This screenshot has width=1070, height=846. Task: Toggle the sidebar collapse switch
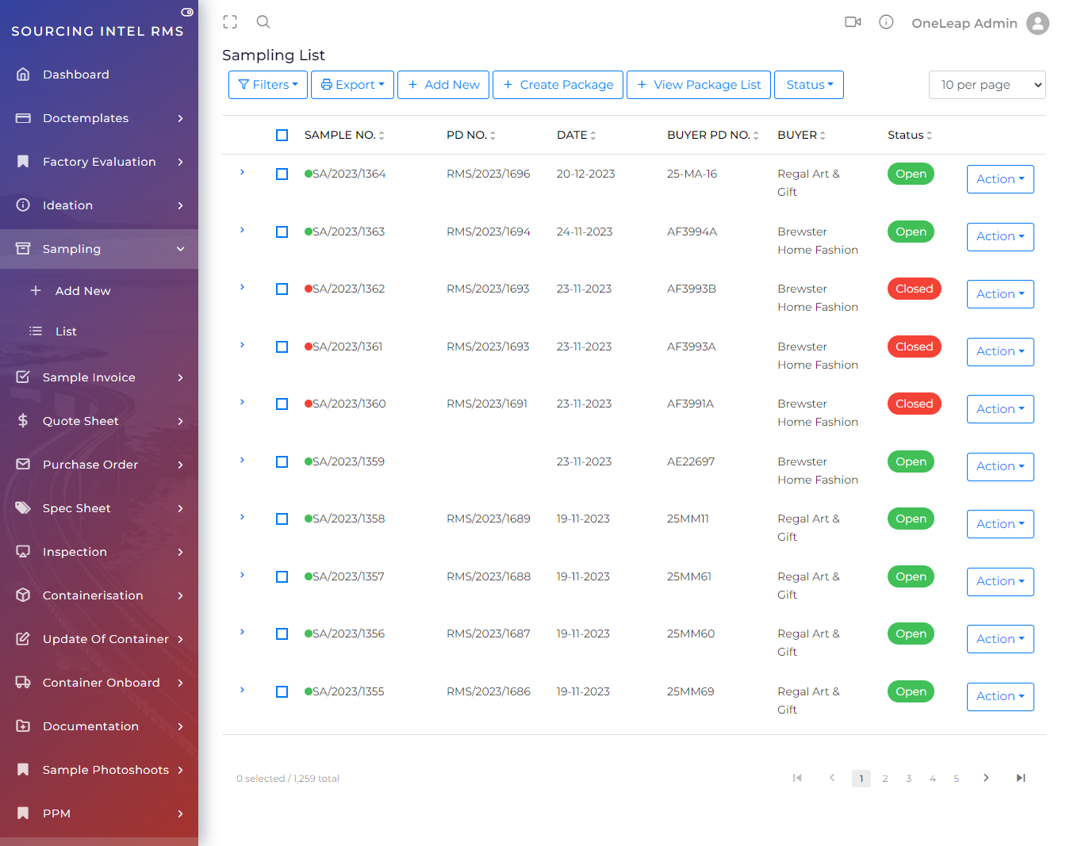click(187, 12)
